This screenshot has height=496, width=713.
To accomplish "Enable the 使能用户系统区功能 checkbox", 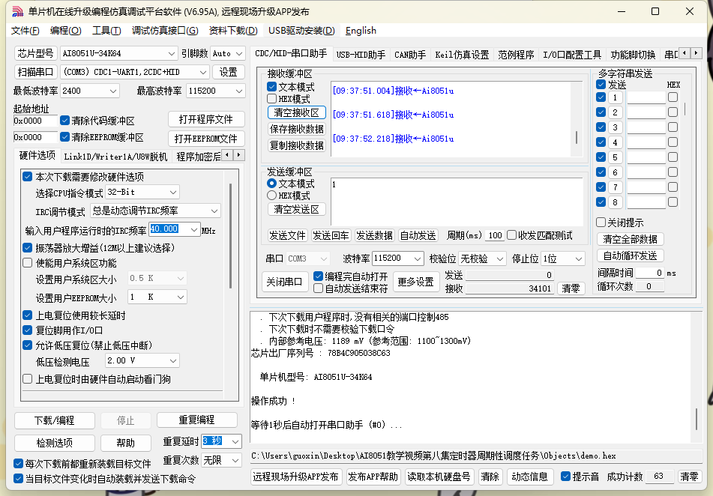I will pyautogui.click(x=28, y=263).
